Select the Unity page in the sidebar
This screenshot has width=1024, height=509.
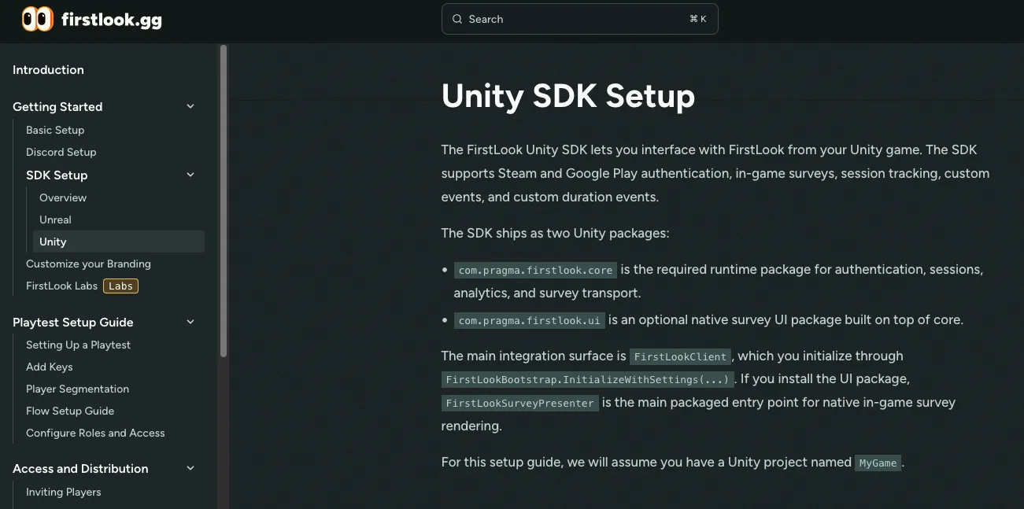[53, 242]
